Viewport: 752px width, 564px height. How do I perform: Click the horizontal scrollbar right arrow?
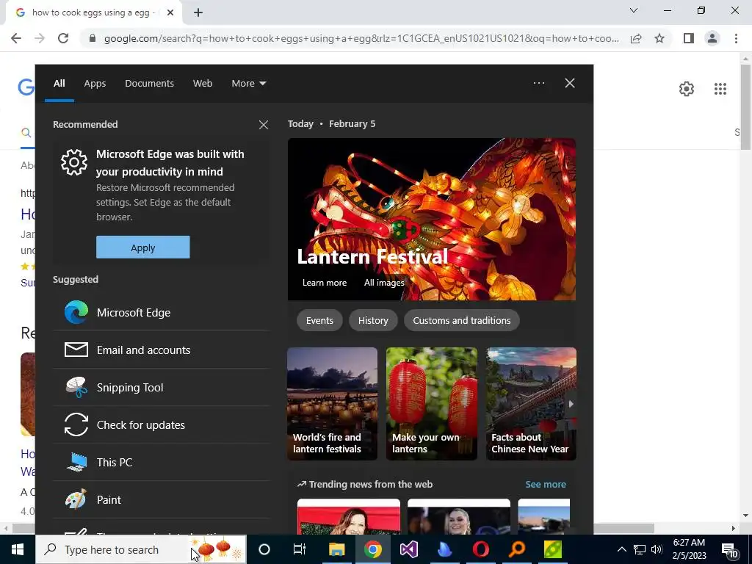(x=734, y=528)
